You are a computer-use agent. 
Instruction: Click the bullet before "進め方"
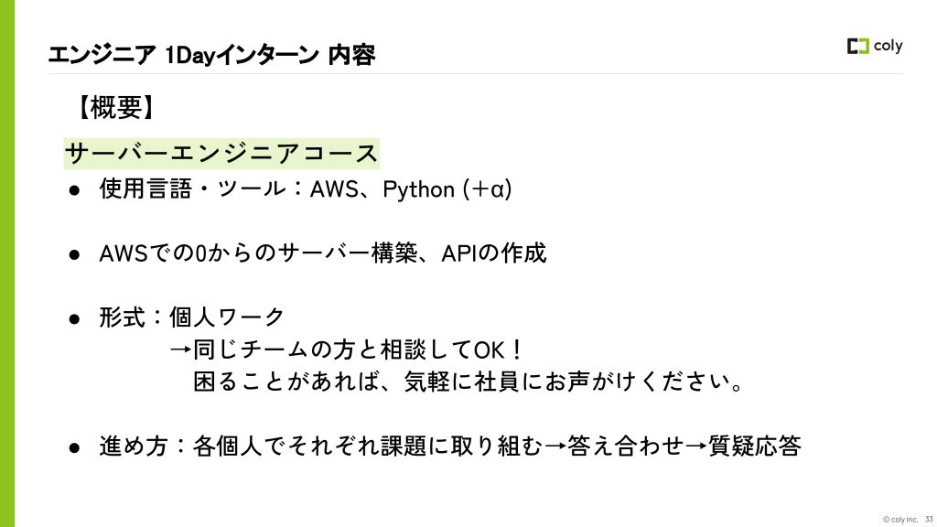tap(74, 446)
